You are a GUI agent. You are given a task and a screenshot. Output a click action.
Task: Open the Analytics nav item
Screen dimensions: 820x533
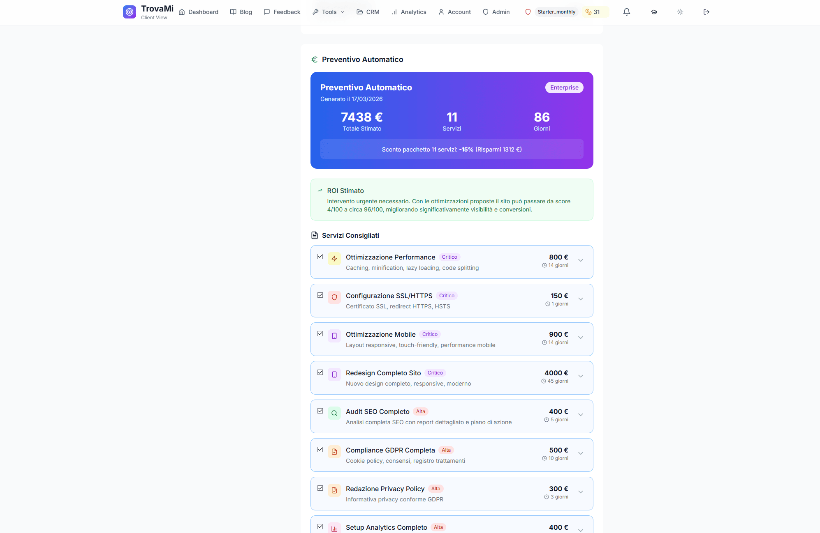click(x=409, y=12)
